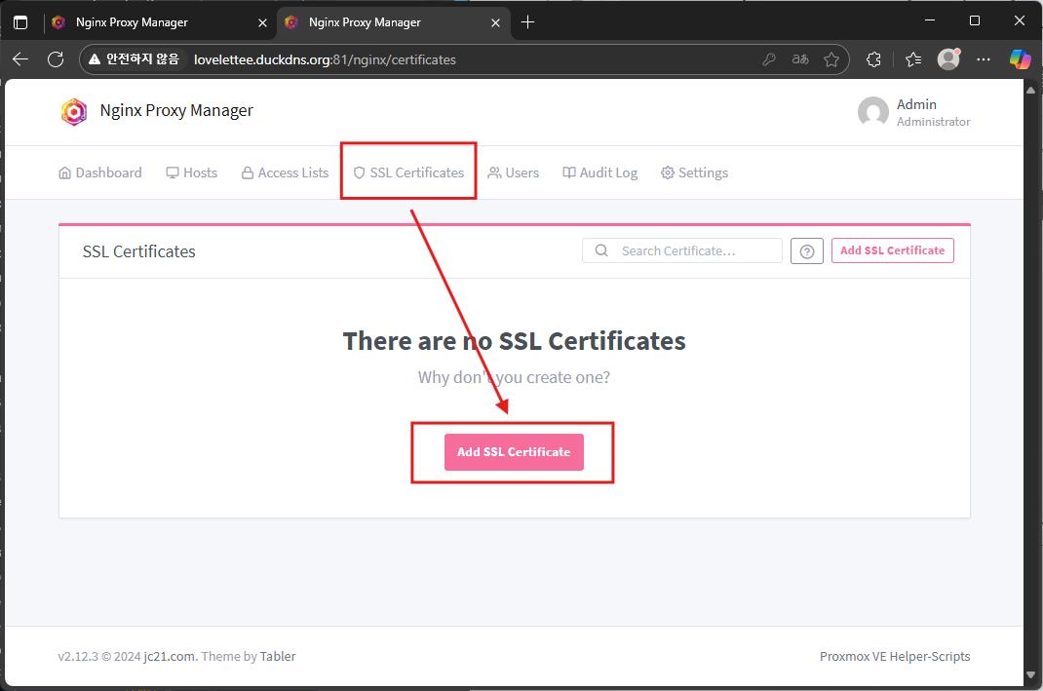1043x691 pixels.
Task: Go to Access Lists
Action: (285, 173)
